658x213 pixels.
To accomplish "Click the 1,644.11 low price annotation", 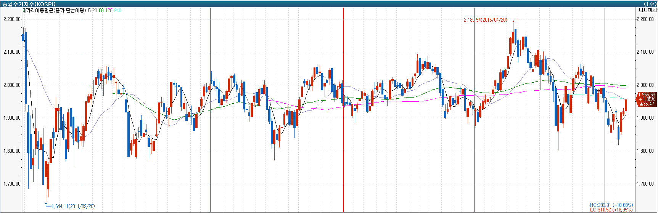I will 73,206.
